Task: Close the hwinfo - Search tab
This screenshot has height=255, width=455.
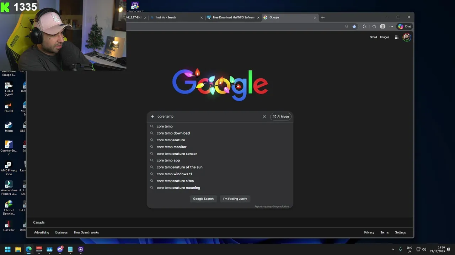Action: point(202,17)
